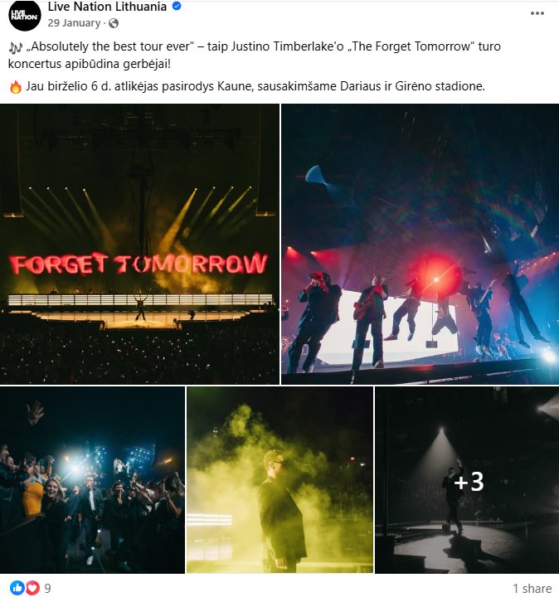Open the crowd with phones photo
559x597 pixels.
click(x=92, y=480)
